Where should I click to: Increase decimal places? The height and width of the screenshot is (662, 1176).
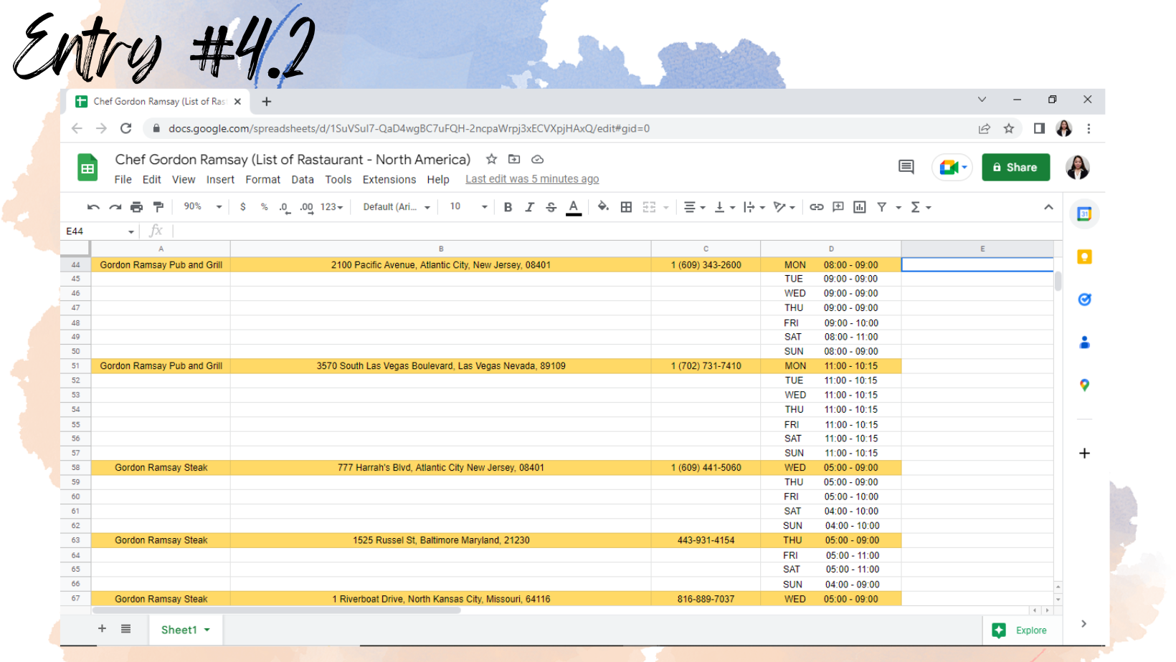tap(306, 207)
